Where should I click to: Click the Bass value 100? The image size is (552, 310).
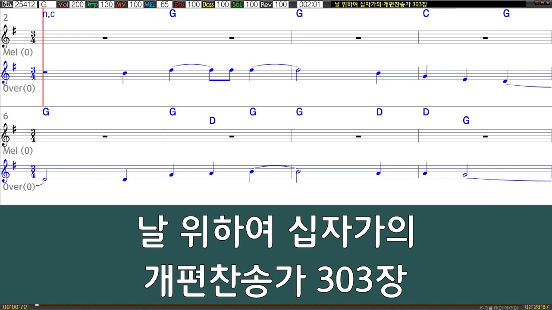(223, 4)
